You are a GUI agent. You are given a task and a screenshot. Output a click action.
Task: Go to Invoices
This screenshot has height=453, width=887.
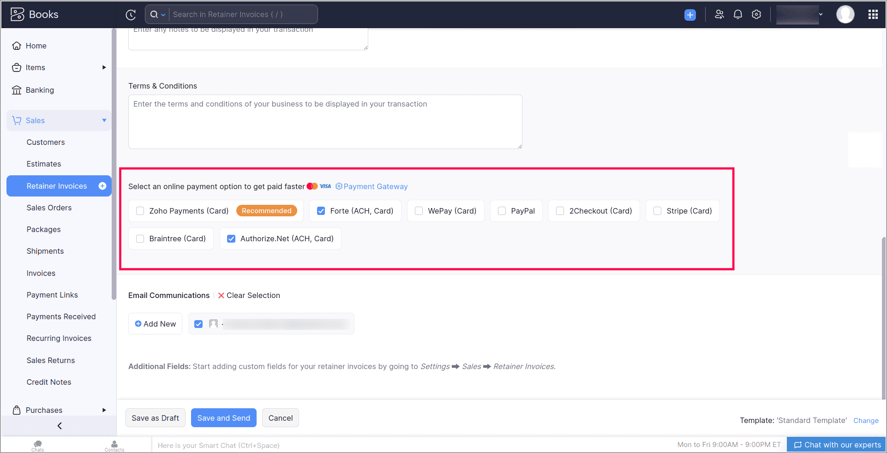coord(41,273)
